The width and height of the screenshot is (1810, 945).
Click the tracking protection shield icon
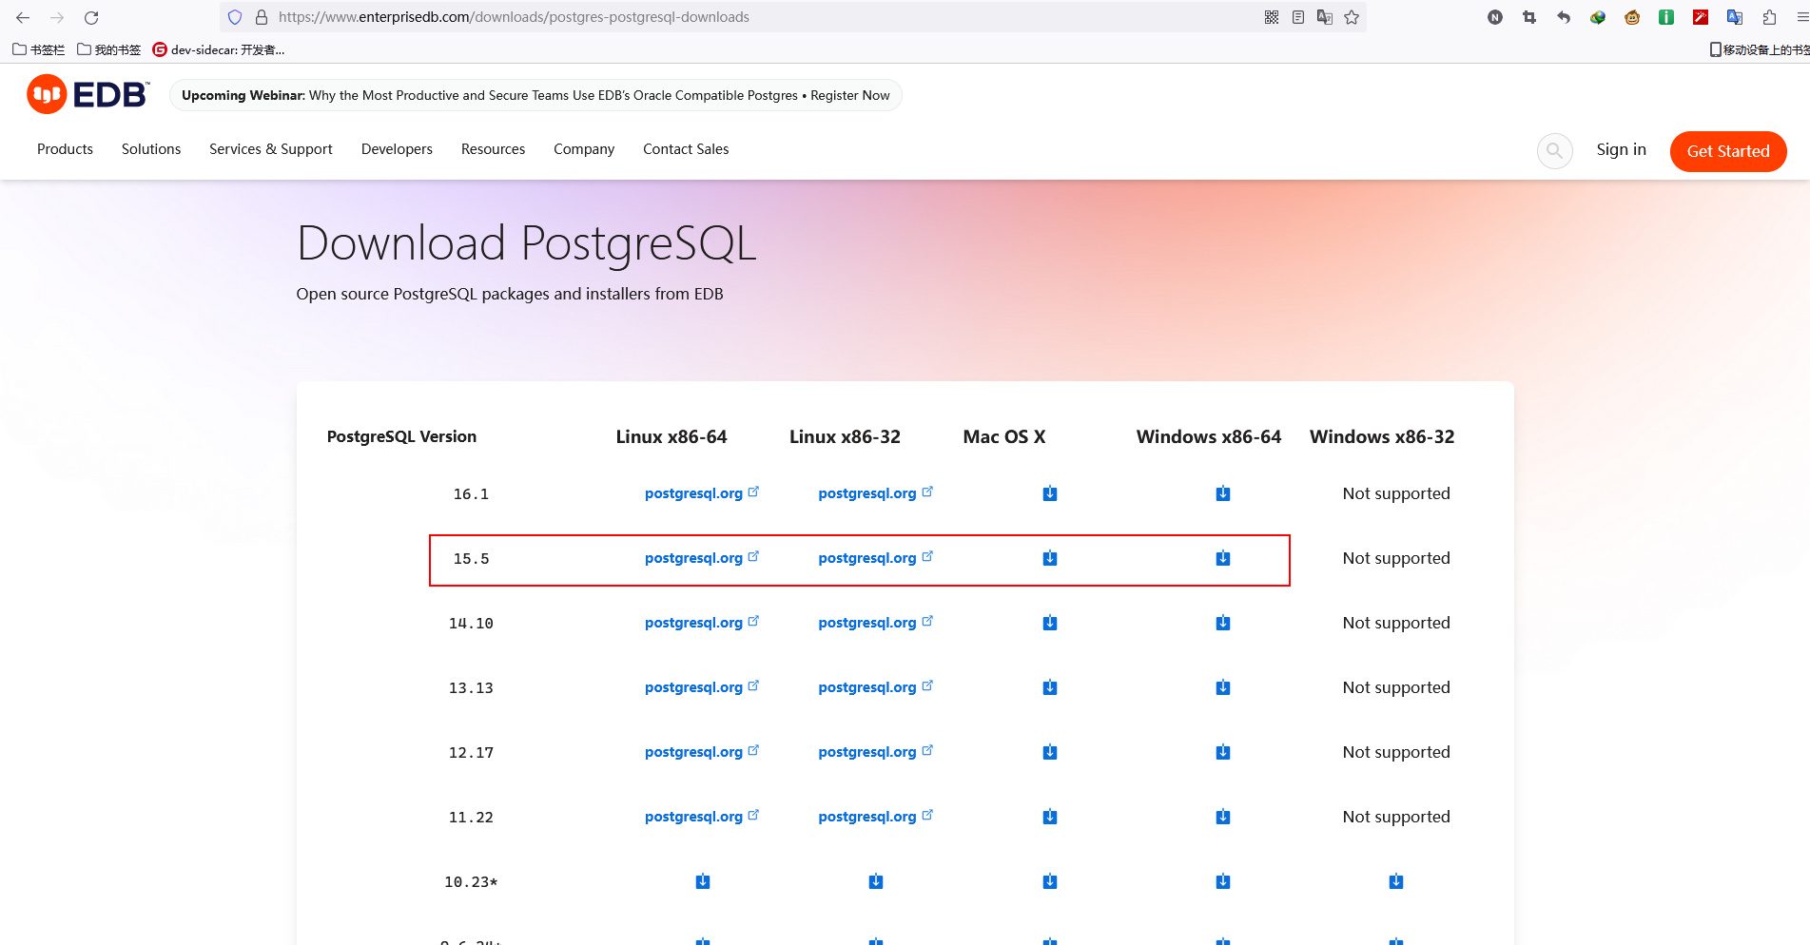pos(235,17)
